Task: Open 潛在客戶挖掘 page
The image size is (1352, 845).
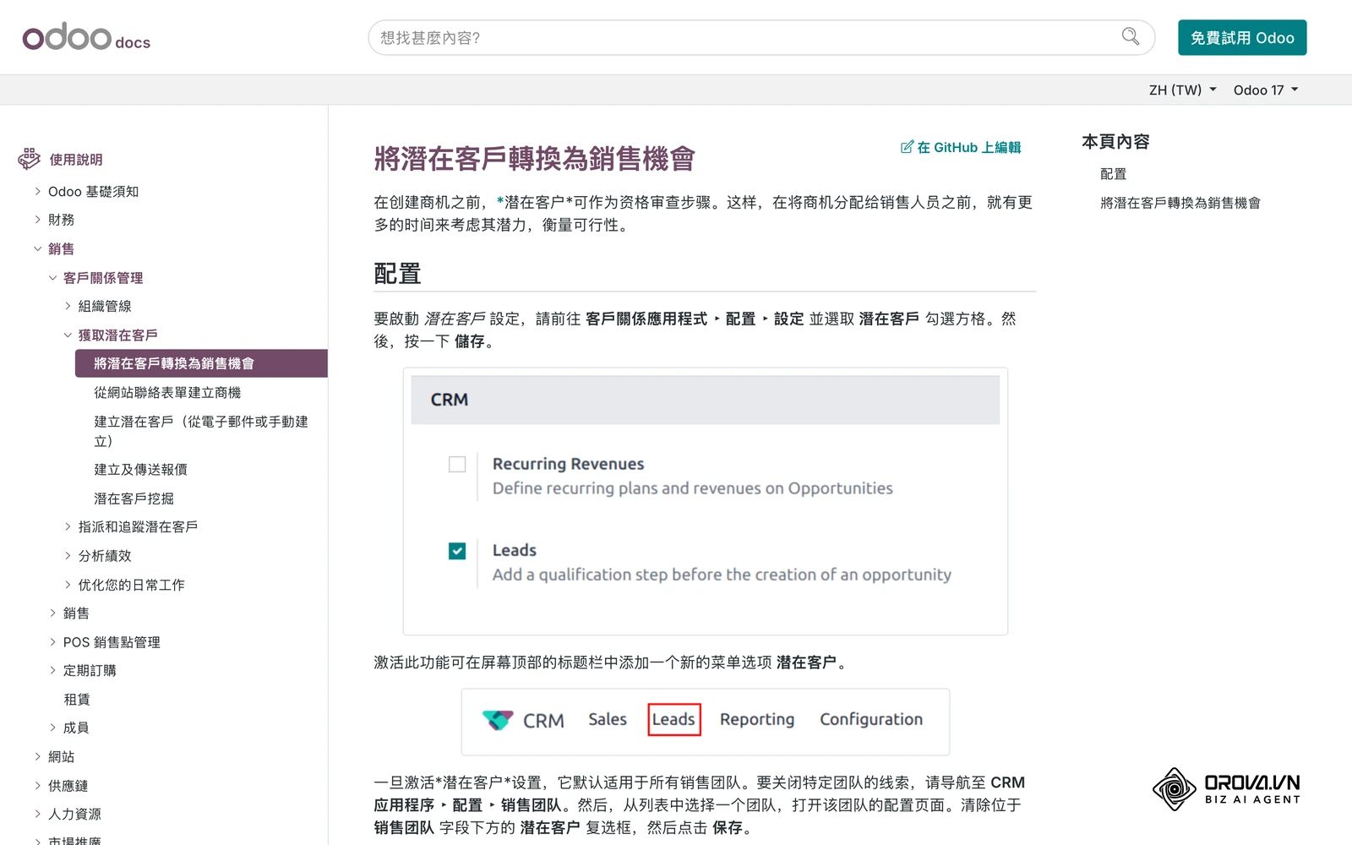Action: 134,499
